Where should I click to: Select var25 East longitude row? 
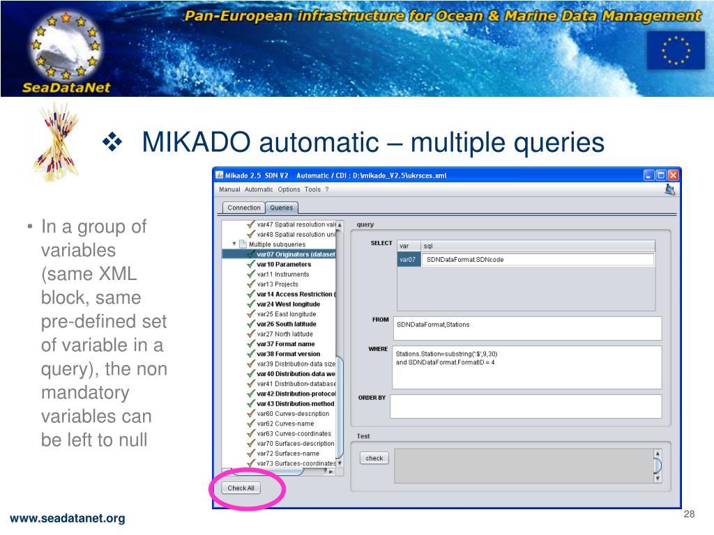[x=282, y=314]
